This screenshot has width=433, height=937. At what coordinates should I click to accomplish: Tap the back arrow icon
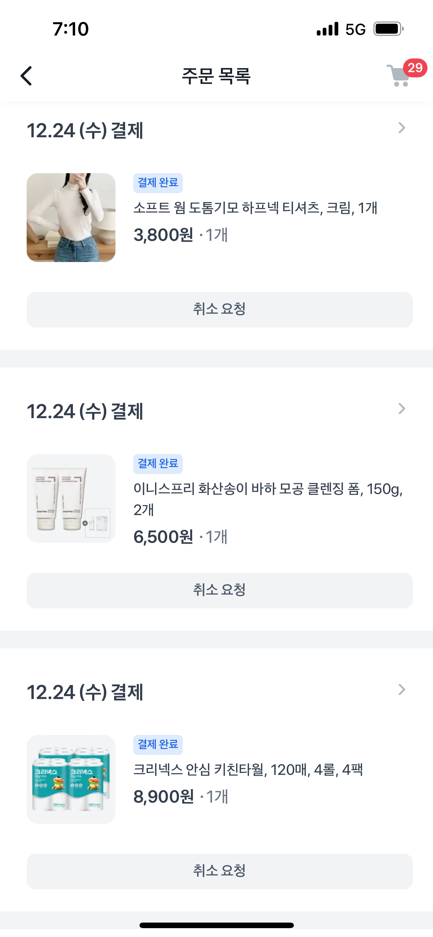(x=26, y=76)
